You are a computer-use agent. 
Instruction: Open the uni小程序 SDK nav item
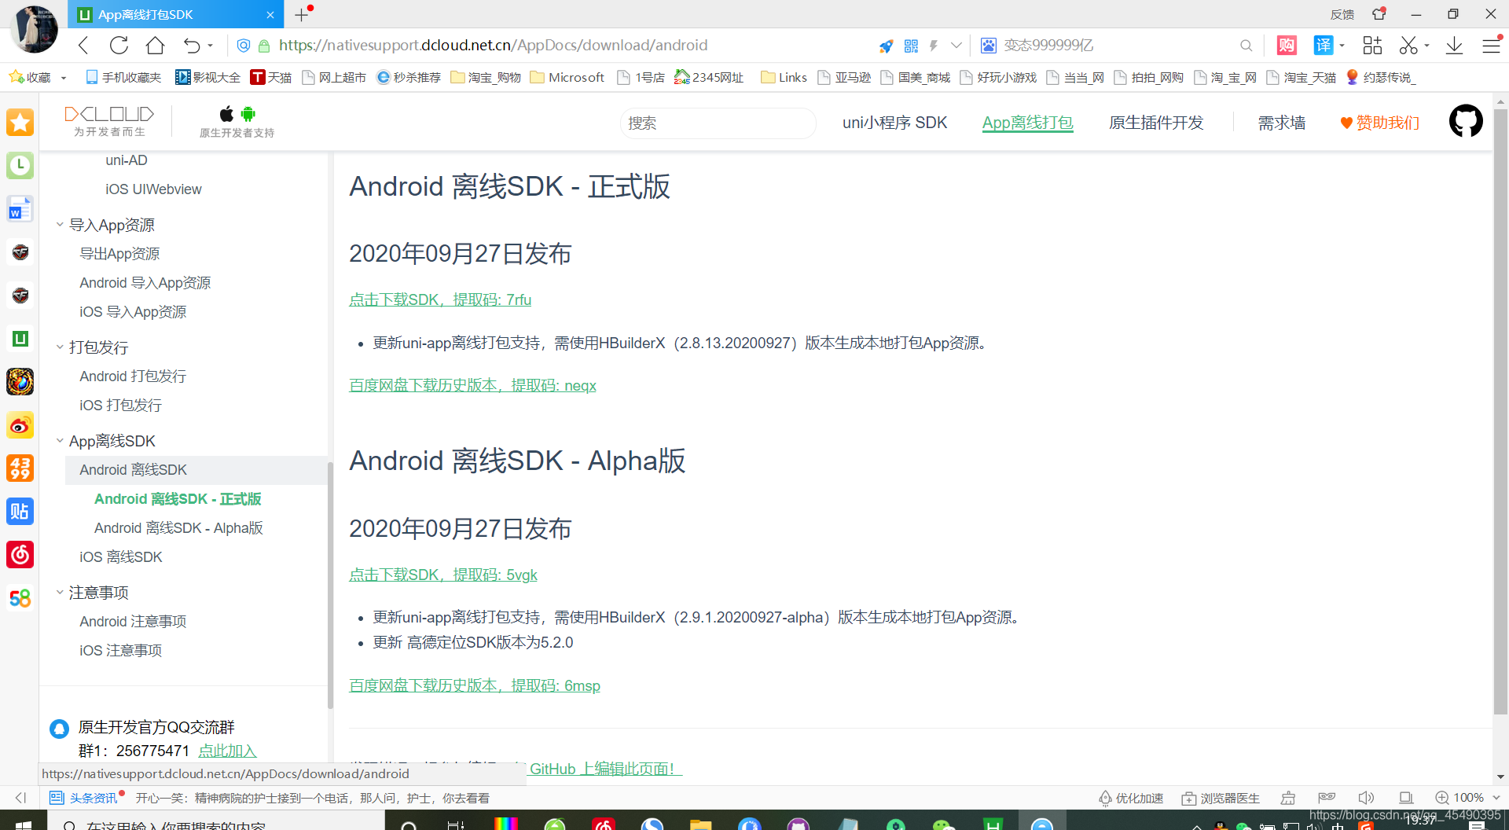894,123
